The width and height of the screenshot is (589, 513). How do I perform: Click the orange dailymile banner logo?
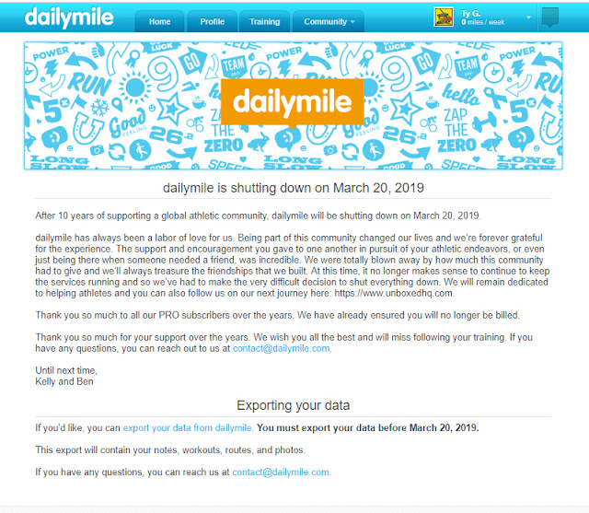pos(293,102)
